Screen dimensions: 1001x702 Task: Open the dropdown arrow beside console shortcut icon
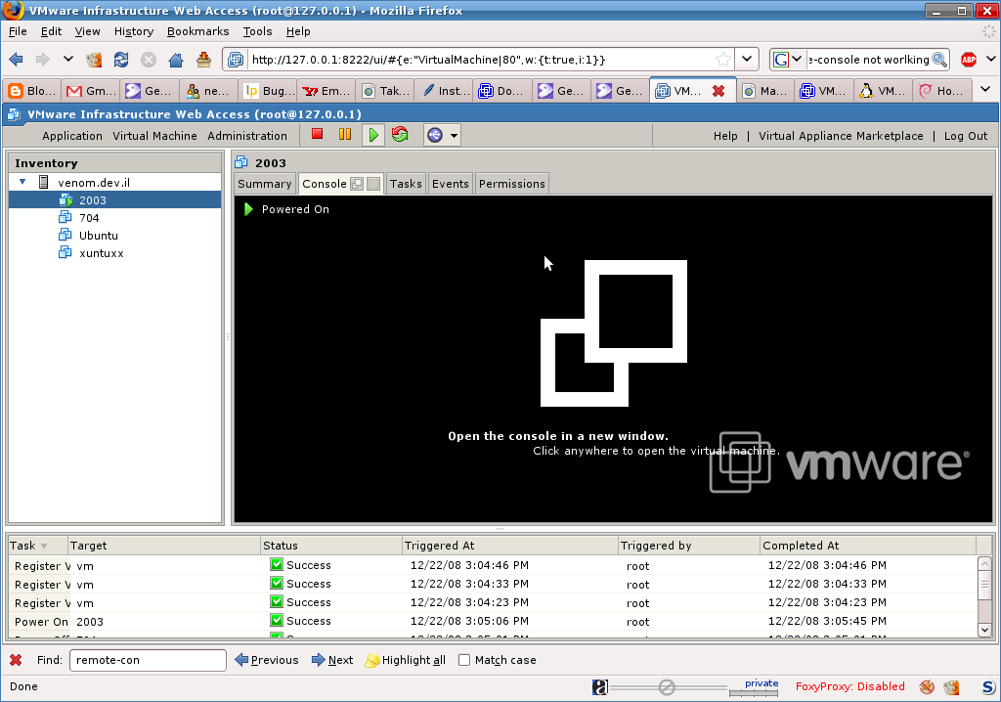point(454,136)
